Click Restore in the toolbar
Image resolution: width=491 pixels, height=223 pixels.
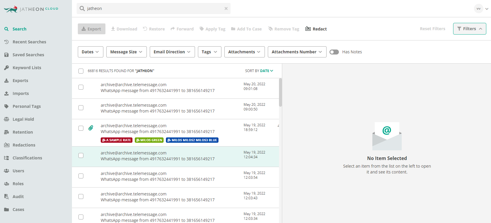pos(154,29)
